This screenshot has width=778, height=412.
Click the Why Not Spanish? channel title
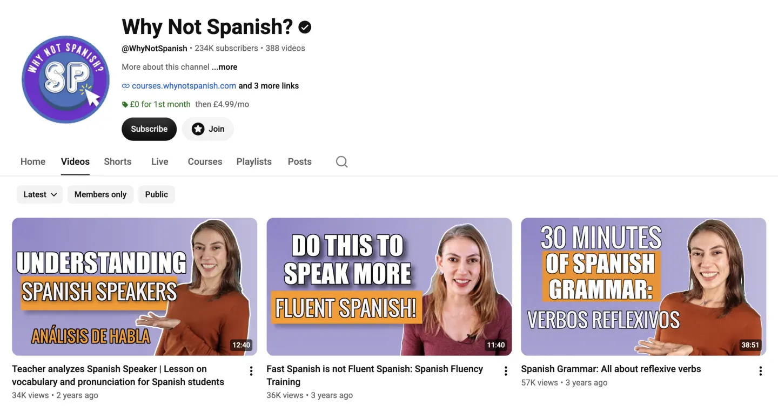point(207,26)
